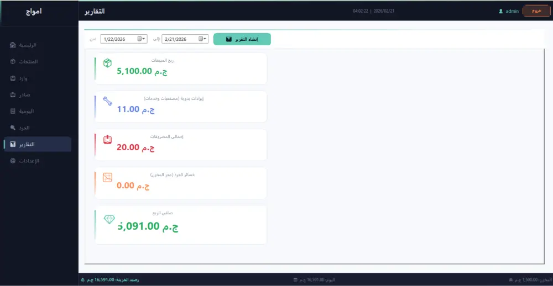Image resolution: width=553 pixels, height=286 pixels.
Task: Click the 5,100.00 sales profit value
Action: pos(142,72)
